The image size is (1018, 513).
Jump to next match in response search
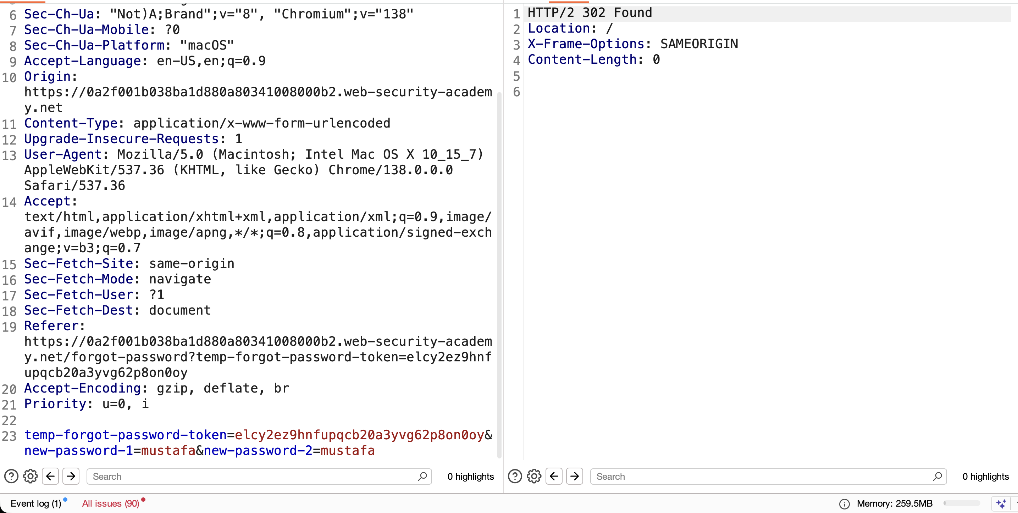575,476
